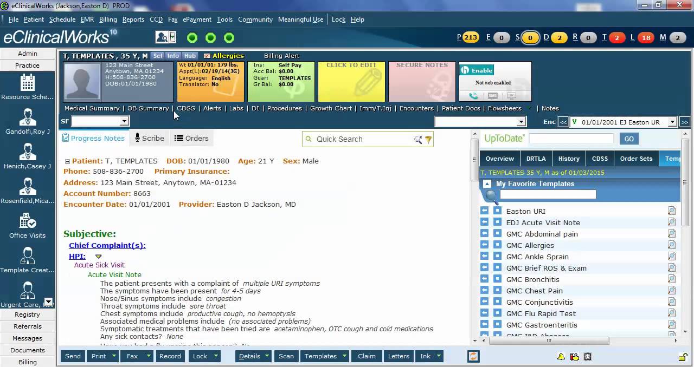Viewport: 694px width, 367px height.
Task: Click the Send button
Action: coord(73,356)
